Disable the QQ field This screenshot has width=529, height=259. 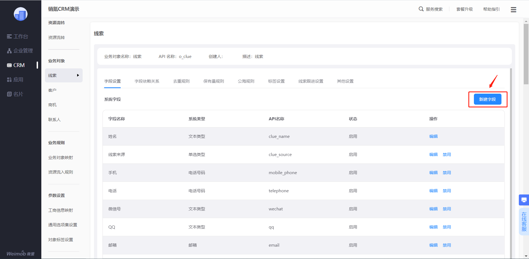(447, 227)
